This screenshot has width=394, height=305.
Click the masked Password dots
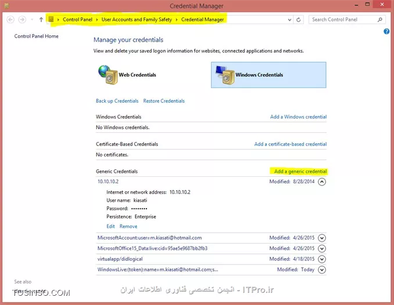pyautogui.click(x=139, y=208)
